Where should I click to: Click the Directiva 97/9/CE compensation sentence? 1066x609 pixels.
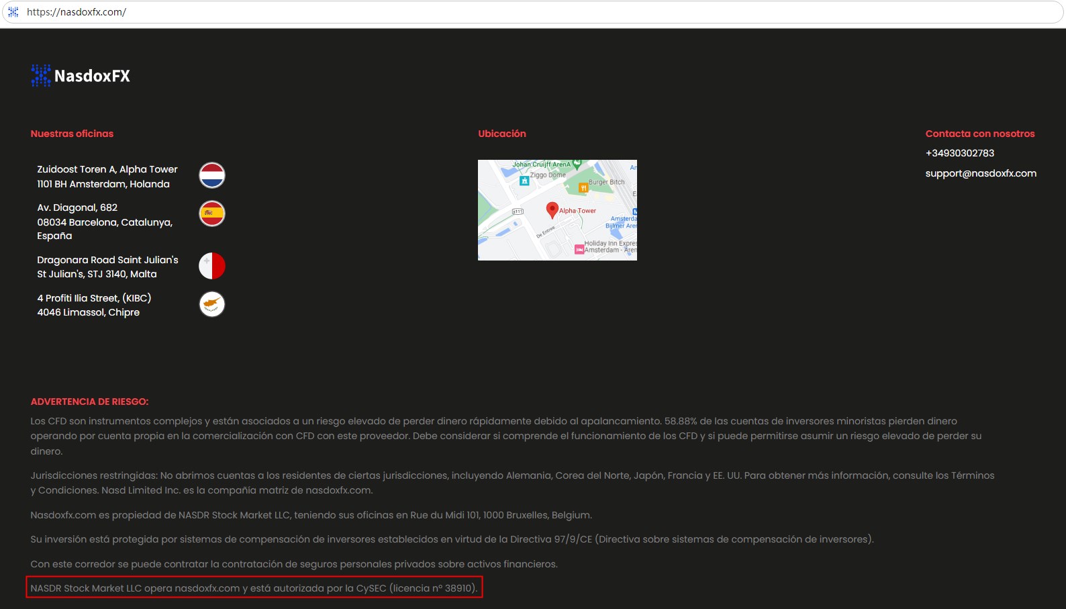point(452,539)
